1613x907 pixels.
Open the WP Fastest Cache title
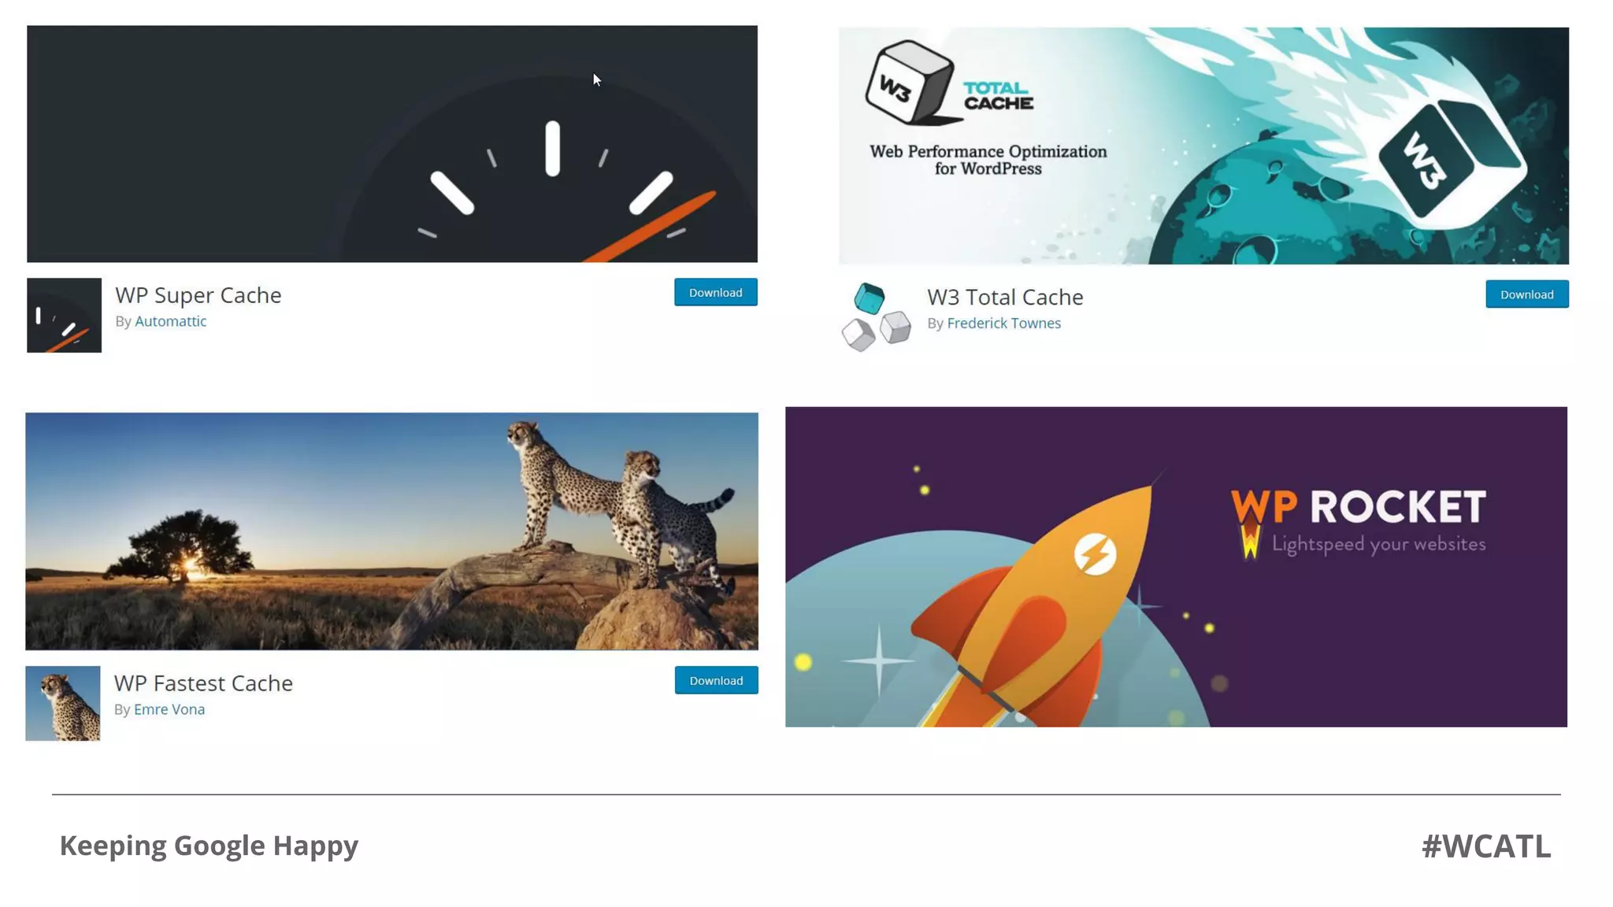click(x=203, y=683)
